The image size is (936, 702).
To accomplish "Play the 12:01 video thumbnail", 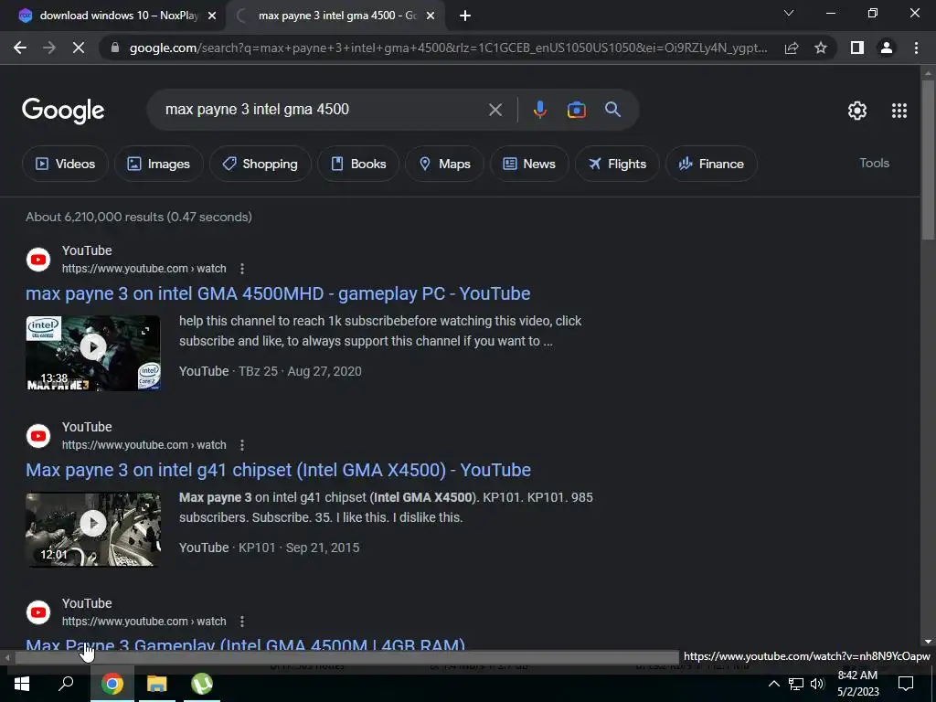I will pos(93,529).
